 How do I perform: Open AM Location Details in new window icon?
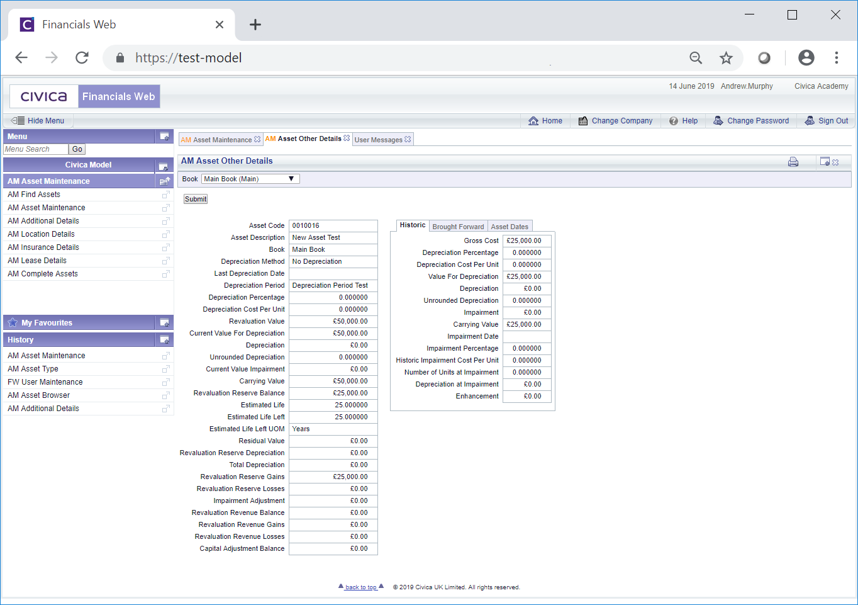(x=166, y=234)
